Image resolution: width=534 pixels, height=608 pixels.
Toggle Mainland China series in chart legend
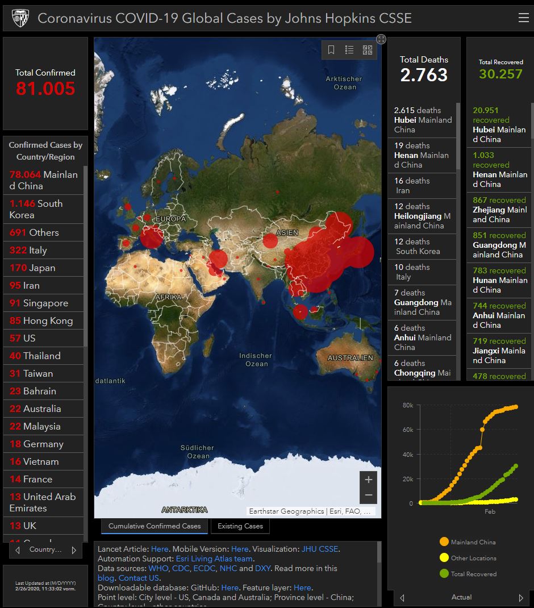468,542
